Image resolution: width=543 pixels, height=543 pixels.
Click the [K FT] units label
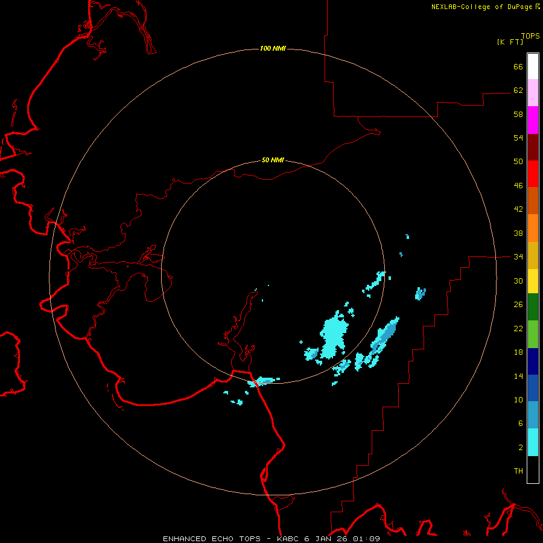coord(510,42)
